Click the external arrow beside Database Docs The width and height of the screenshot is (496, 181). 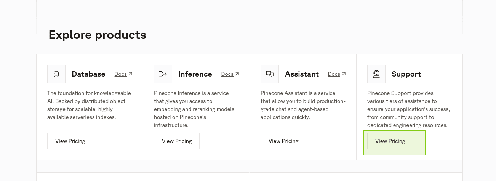coord(130,74)
